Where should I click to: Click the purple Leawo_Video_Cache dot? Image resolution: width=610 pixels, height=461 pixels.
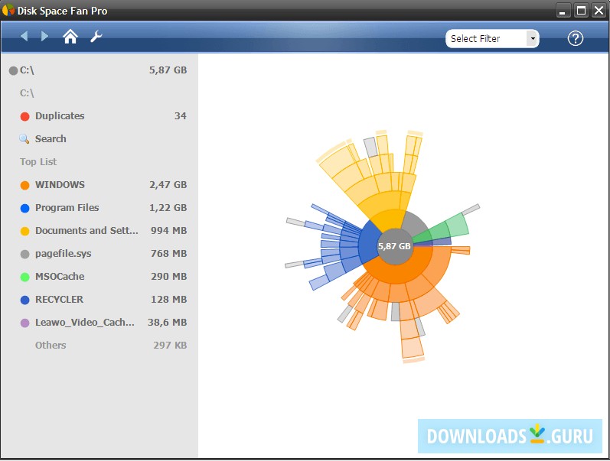pos(25,323)
